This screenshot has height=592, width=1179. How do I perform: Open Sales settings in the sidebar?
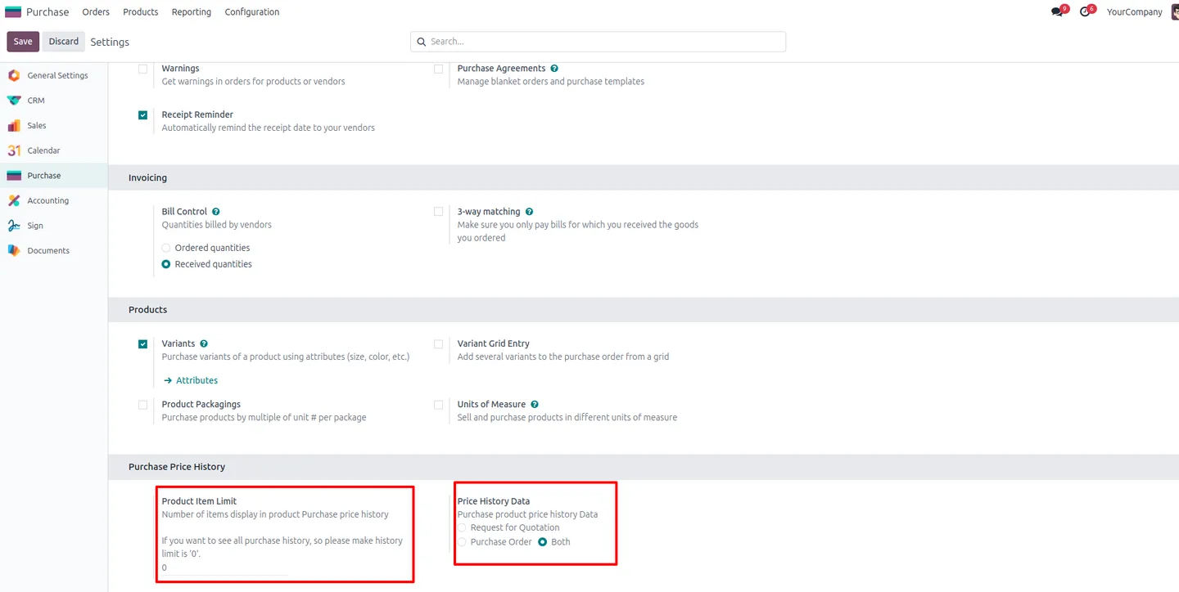(x=54, y=126)
